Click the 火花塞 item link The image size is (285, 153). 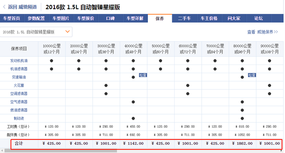point(19,85)
